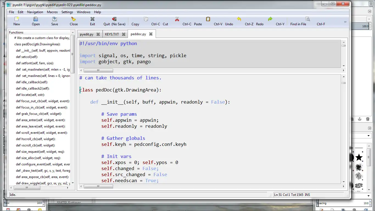The width and height of the screenshot is (375, 211).
Task: Close the KEYS.TXT tab
Action: (124, 34)
